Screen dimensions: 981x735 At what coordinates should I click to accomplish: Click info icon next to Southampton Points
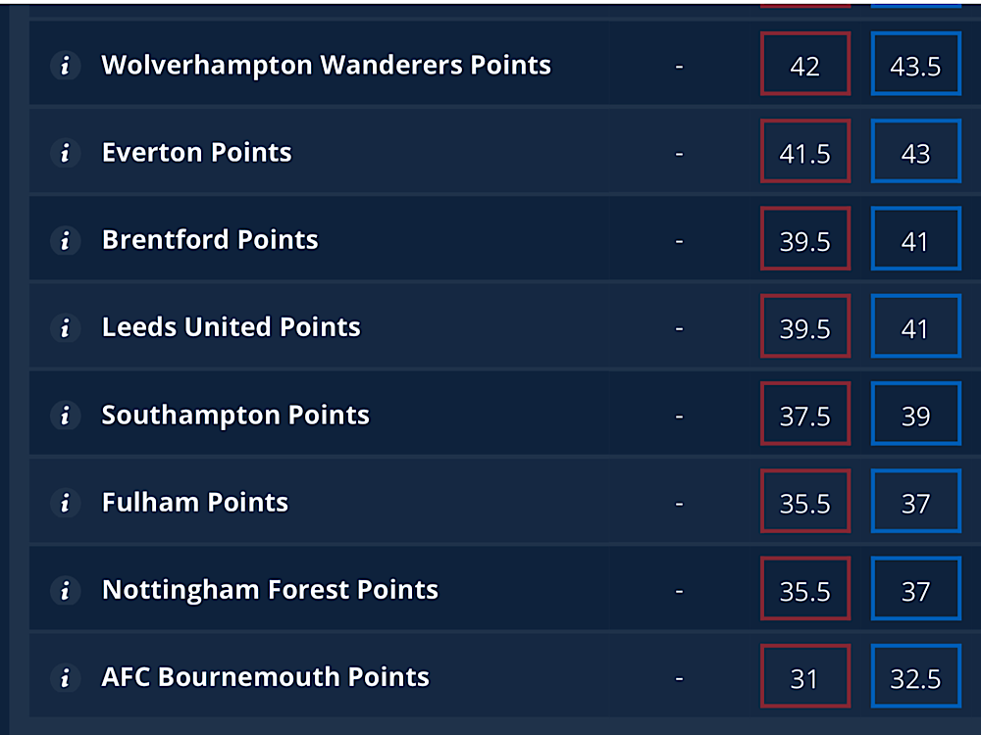click(x=65, y=415)
